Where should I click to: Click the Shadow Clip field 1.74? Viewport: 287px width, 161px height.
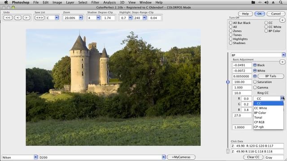click(x=108, y=18)
